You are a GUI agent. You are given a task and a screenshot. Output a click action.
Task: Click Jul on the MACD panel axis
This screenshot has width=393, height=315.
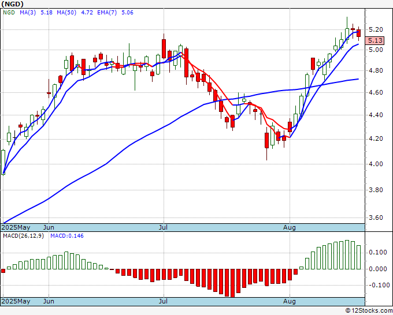point(163,301)
